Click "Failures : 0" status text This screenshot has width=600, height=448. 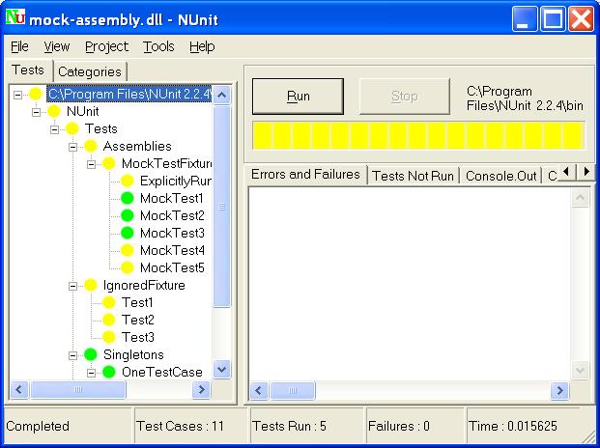pyautogui.click(x=399, y=426)
